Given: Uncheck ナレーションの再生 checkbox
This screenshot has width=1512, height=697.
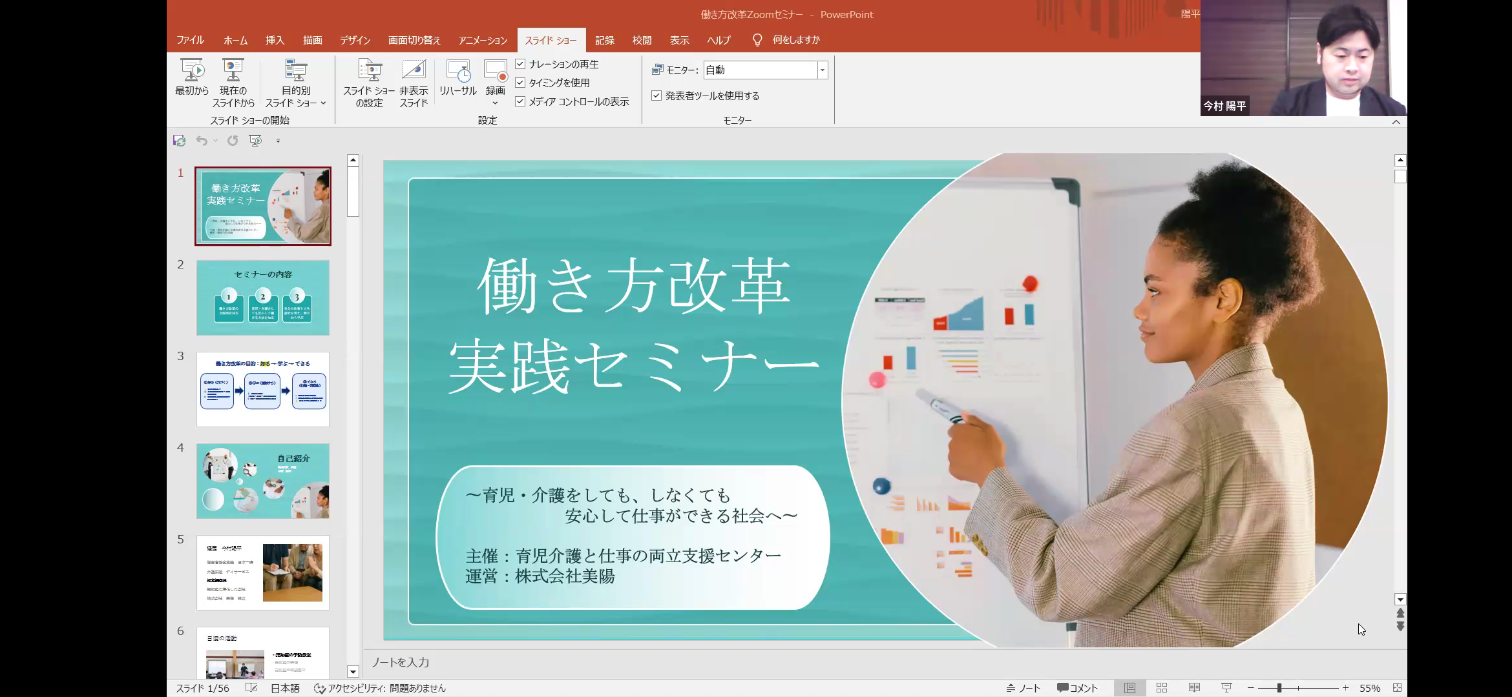Looking at the screenshot, I should pos(520,64).
